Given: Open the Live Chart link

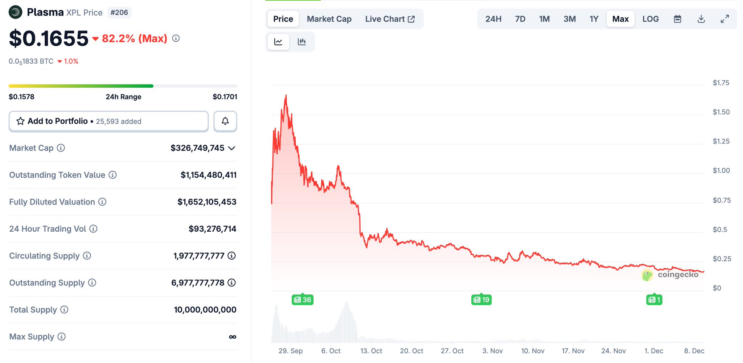Looking at the screenshot, I should point(390,19).
